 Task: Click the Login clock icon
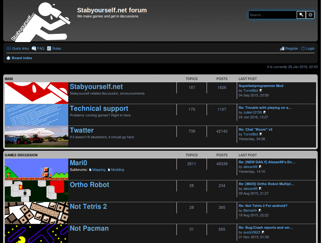click(304, 48)
